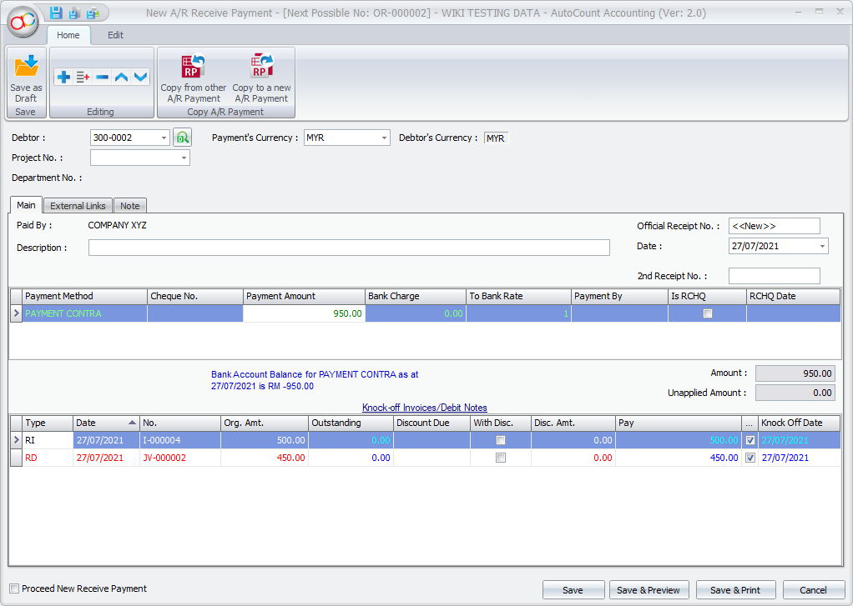Enable Proceed New Receive Payment checkbox

14,588
